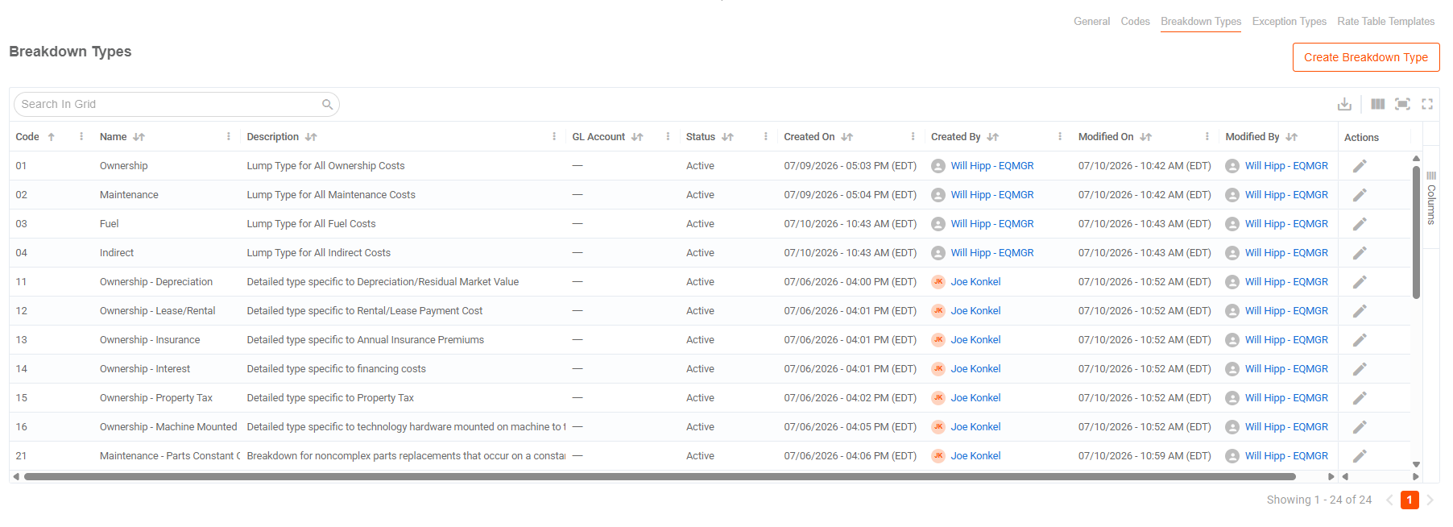Sort by the Description column sort icon
Image resolution: width=1453 pixels, height=527 pixels.
[311, 137]
